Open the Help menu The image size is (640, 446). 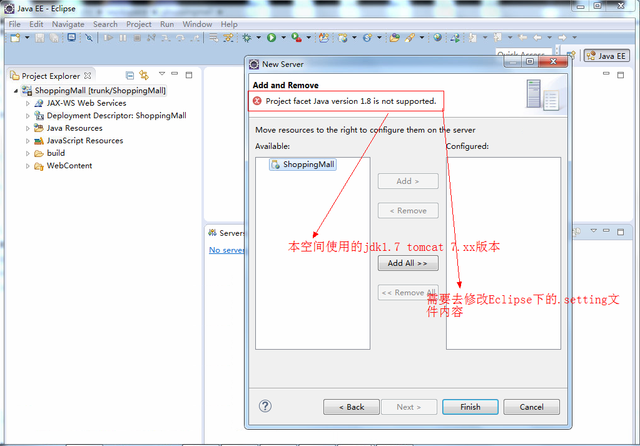[229, 24]
